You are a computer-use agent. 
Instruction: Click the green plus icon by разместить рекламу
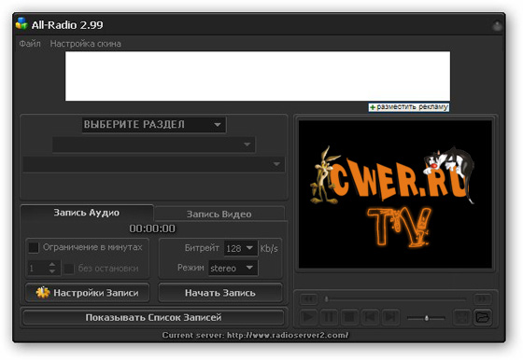pyautogui.click(x=373, y=107)
